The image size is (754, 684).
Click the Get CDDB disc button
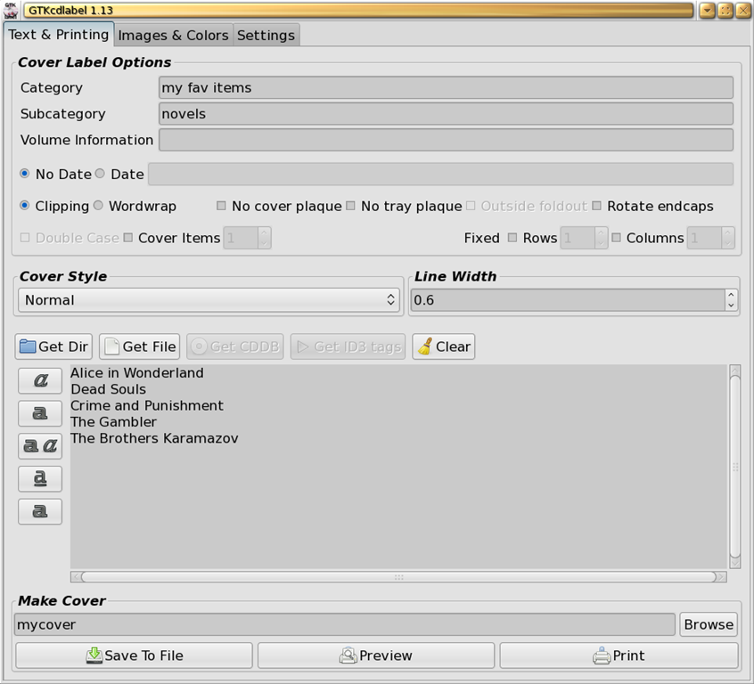[x=235, y=346]
